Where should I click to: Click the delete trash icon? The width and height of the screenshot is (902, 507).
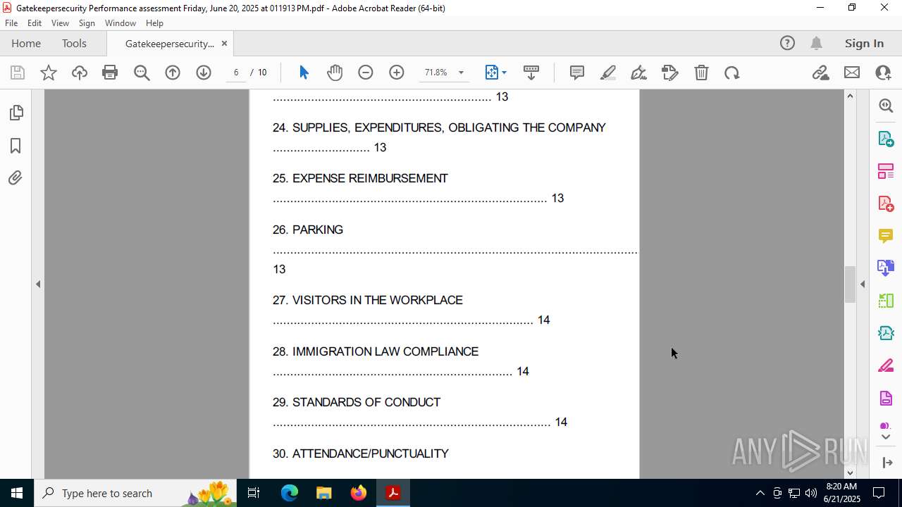point(701,73)
